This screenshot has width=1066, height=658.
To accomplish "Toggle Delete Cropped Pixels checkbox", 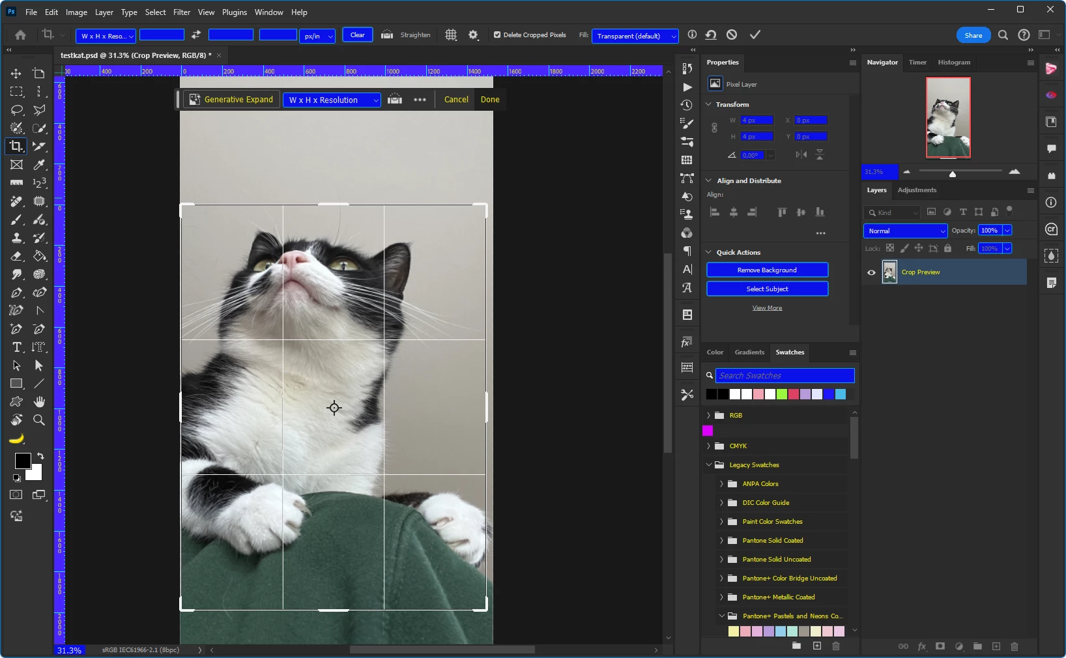I will (497, 35).
